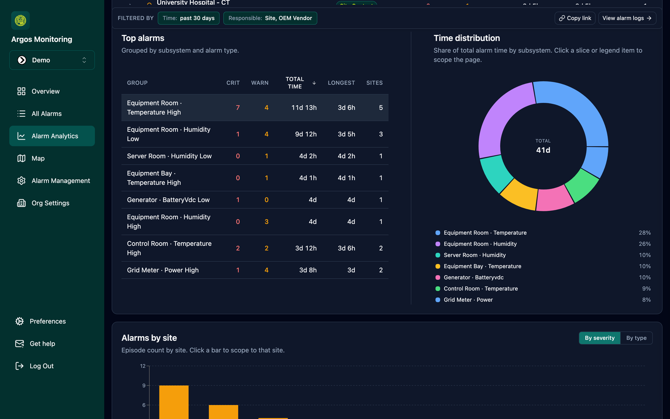Click the Overview grid icon

coord(21,91)
